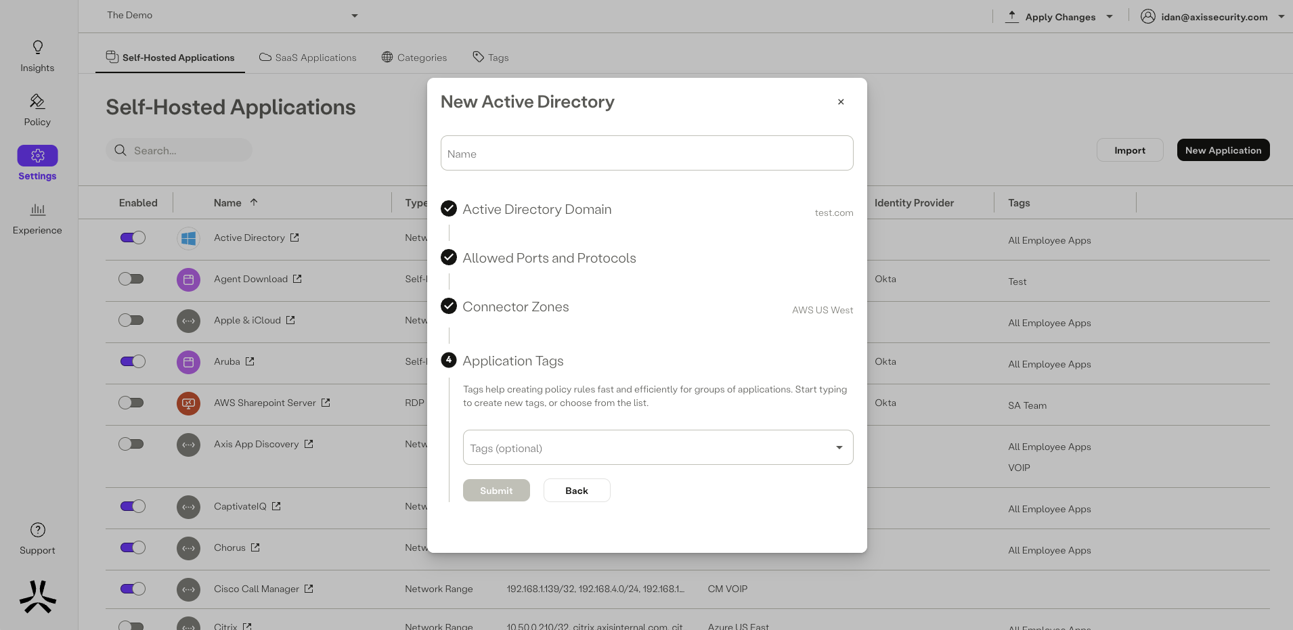The image size is (1293, 630).
Task: Open AWS Sharepoint Server external link icon
Action: point(326,403)
